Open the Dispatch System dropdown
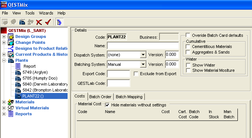Image resolution: width=252 pixels, height=138 pixels. 143,55
